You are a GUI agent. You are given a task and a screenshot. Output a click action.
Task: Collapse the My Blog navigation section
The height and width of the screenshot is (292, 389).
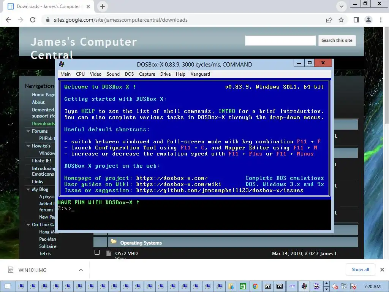(28, 189)
